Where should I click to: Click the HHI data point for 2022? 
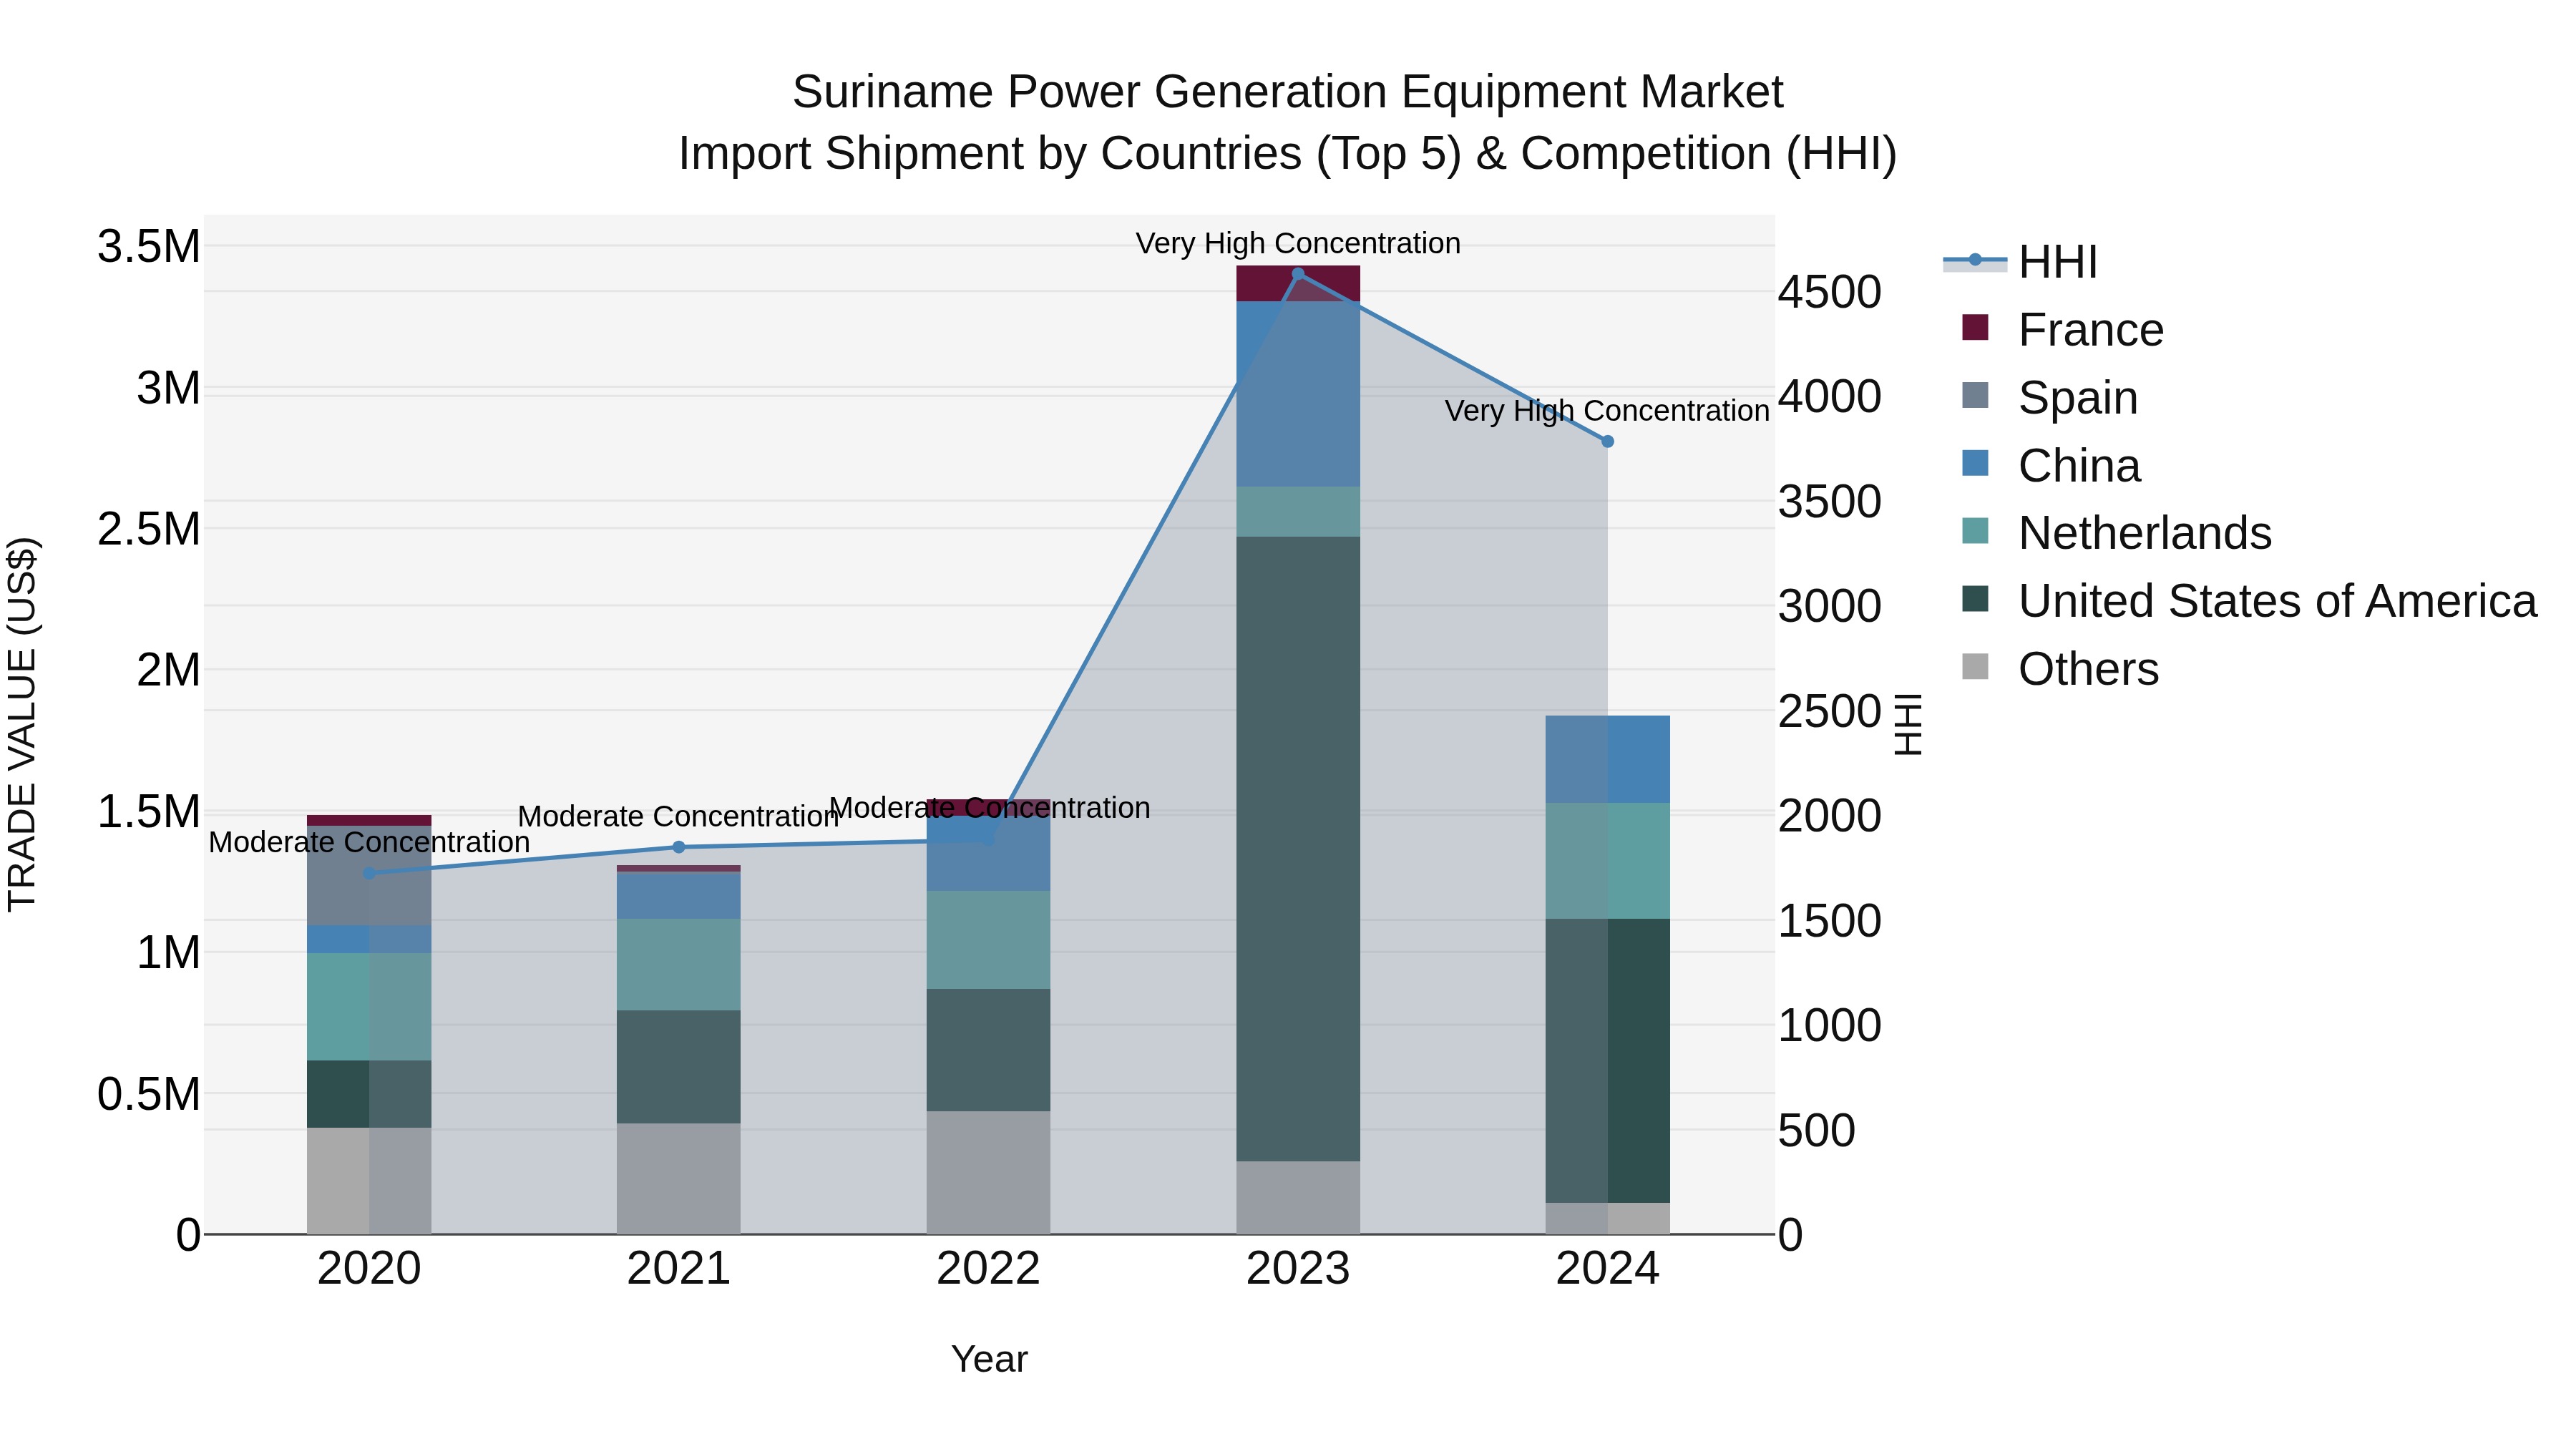(x=989, y=840)
